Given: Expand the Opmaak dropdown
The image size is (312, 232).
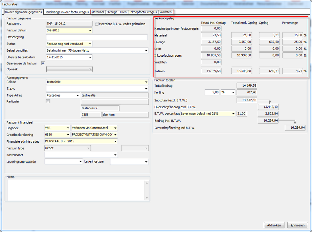Looking at the screenshot, I should click(90, 69).
